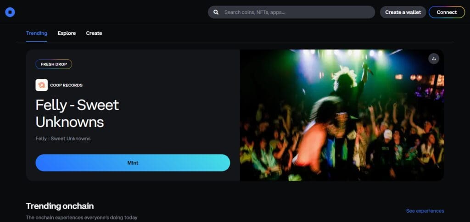Click the search magnifier icon

click(216, 12)
